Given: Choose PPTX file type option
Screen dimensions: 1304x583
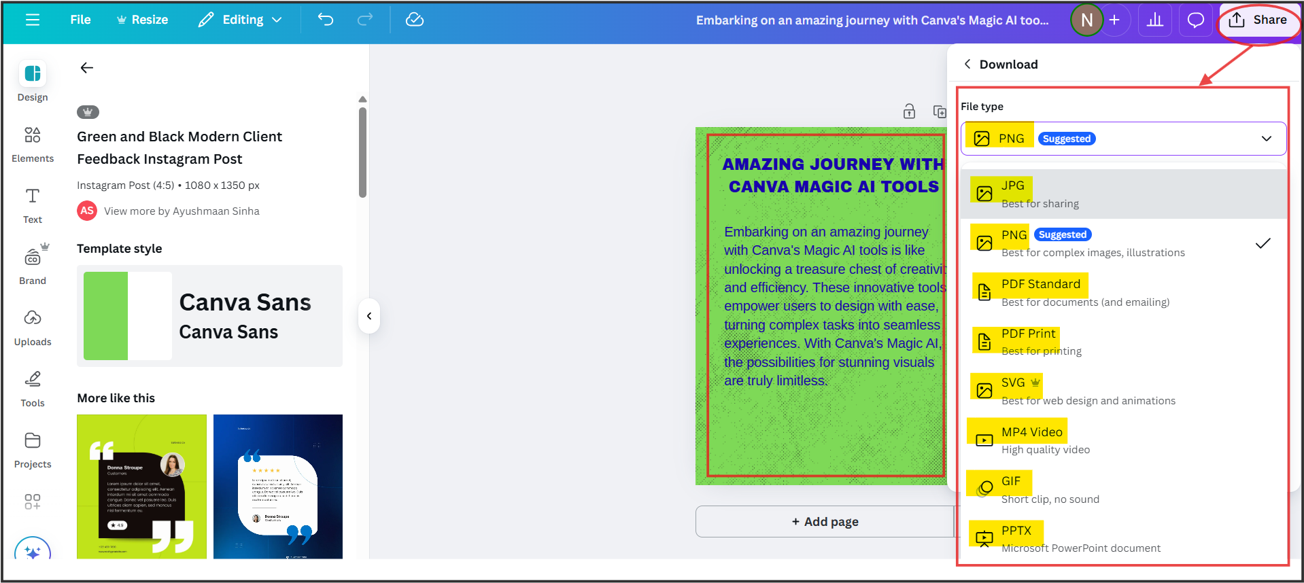Looking at the screenshot, I should click(x=1123, y=539).
